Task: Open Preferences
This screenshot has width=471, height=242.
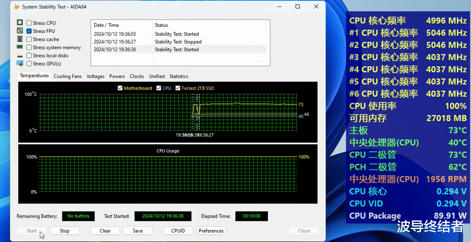Action: click(x=211, y=231)
